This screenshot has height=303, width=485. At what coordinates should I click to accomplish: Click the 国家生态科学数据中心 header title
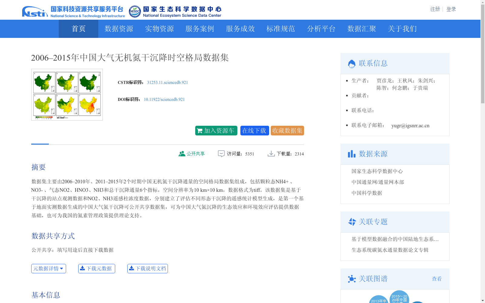(x=182, y=12)
